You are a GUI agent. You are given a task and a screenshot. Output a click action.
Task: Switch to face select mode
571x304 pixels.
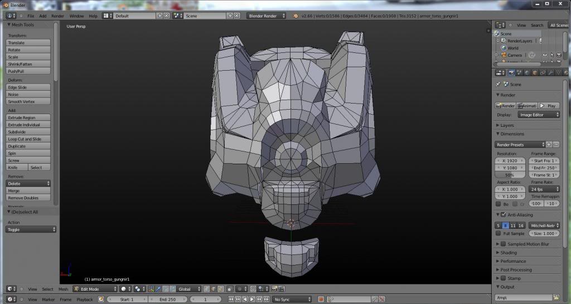[221, 289]
